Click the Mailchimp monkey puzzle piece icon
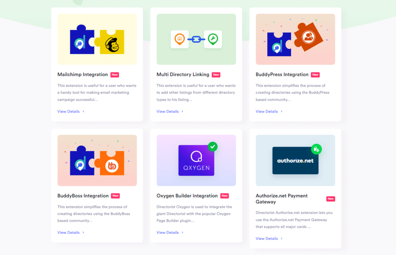This screenshot has height=255, width=396. 109,42
